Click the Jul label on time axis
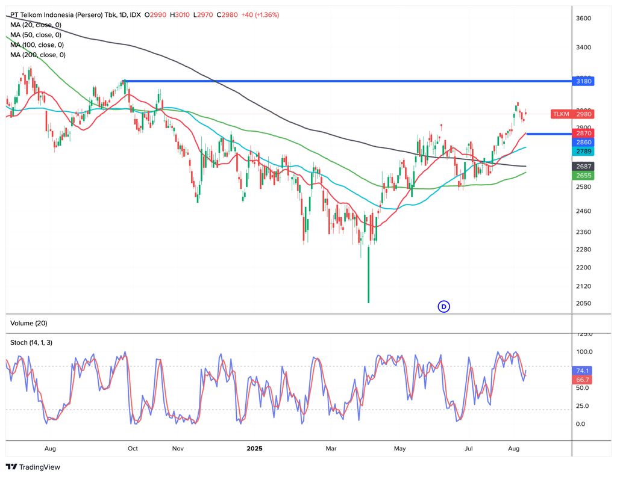 (468, 448)
